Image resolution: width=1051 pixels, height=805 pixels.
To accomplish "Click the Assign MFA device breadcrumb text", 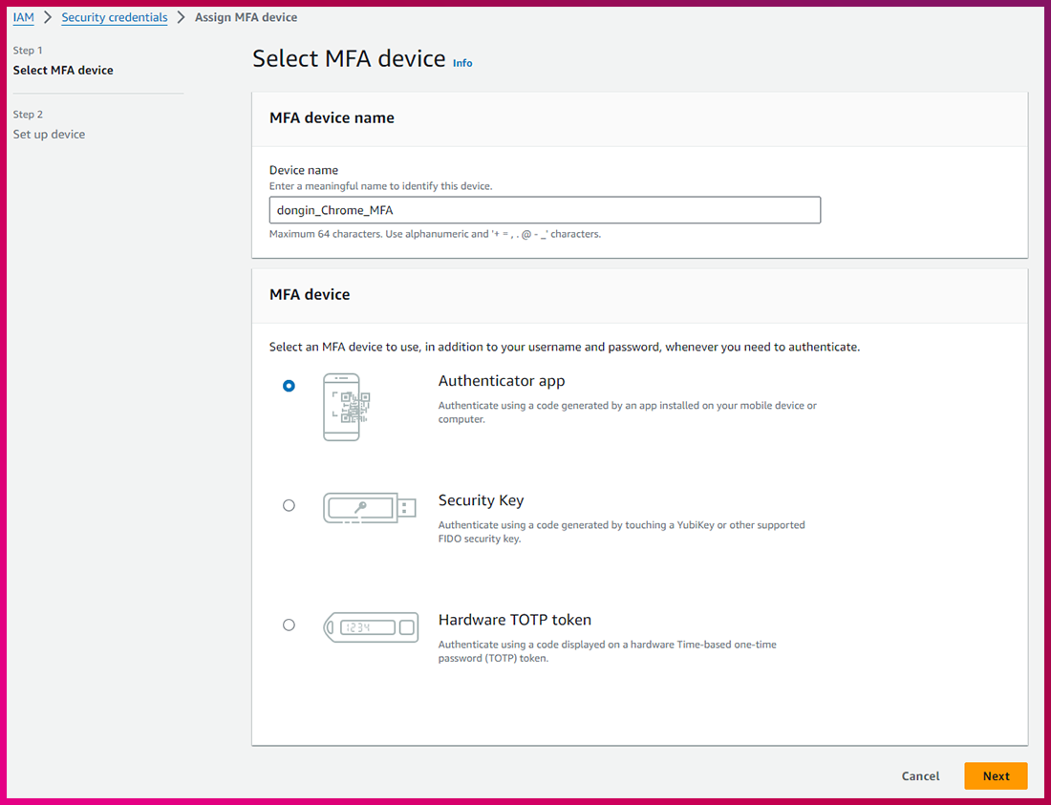I will (x=246, y=17).
